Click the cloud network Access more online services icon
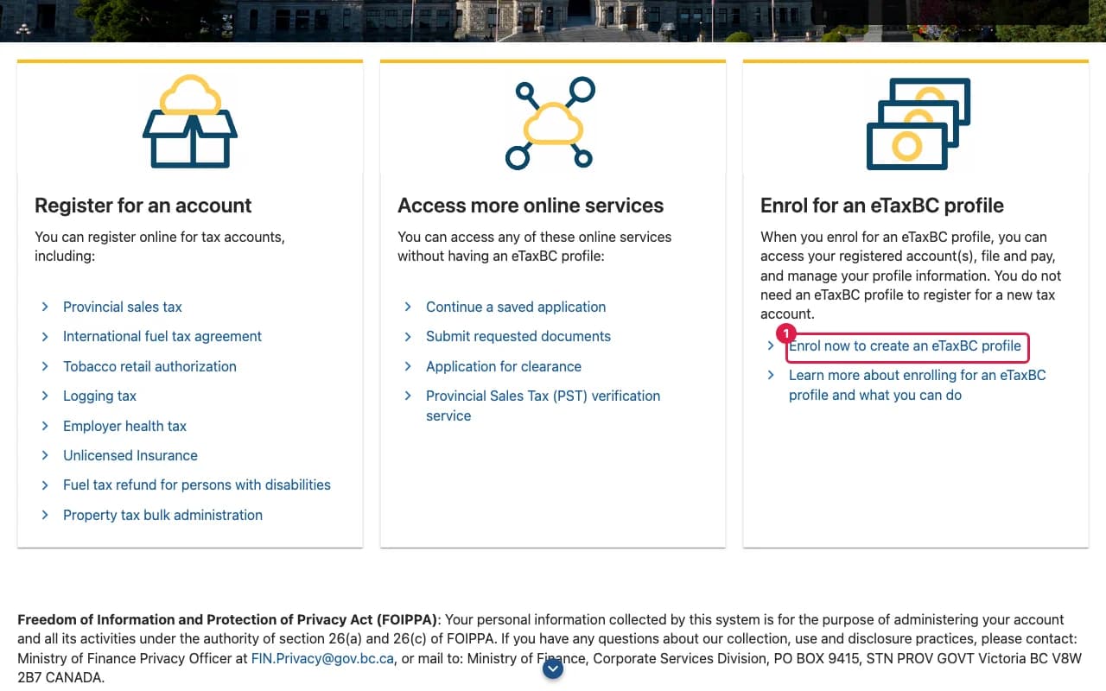This screenshot has height=691, width=1106. (x=550, y=123)
